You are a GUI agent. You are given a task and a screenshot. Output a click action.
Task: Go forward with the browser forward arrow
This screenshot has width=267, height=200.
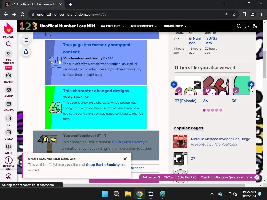point(14,15)
